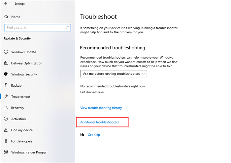The height and width of the screenshot is (163, 231).
Task: Open the troubleshooter preference dropdown
Action: [114, 74]
